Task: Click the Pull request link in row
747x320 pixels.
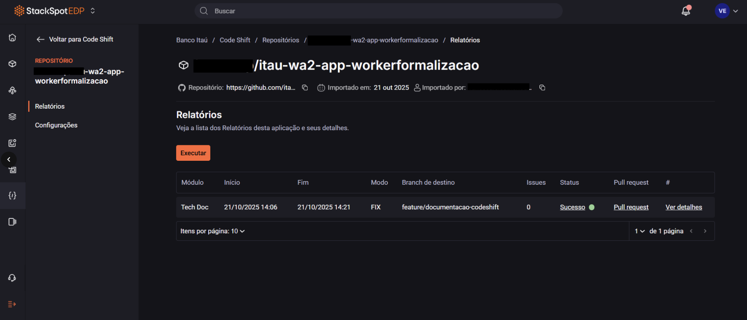Action: coord(631,207)
